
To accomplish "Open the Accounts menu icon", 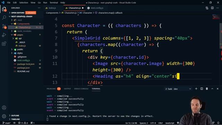I will tap(4, 108).
